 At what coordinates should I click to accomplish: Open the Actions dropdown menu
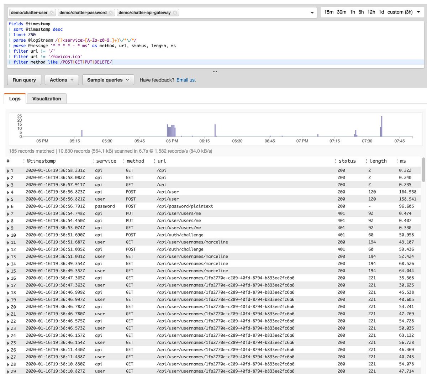pyautogui.click(x=62, y=80)
